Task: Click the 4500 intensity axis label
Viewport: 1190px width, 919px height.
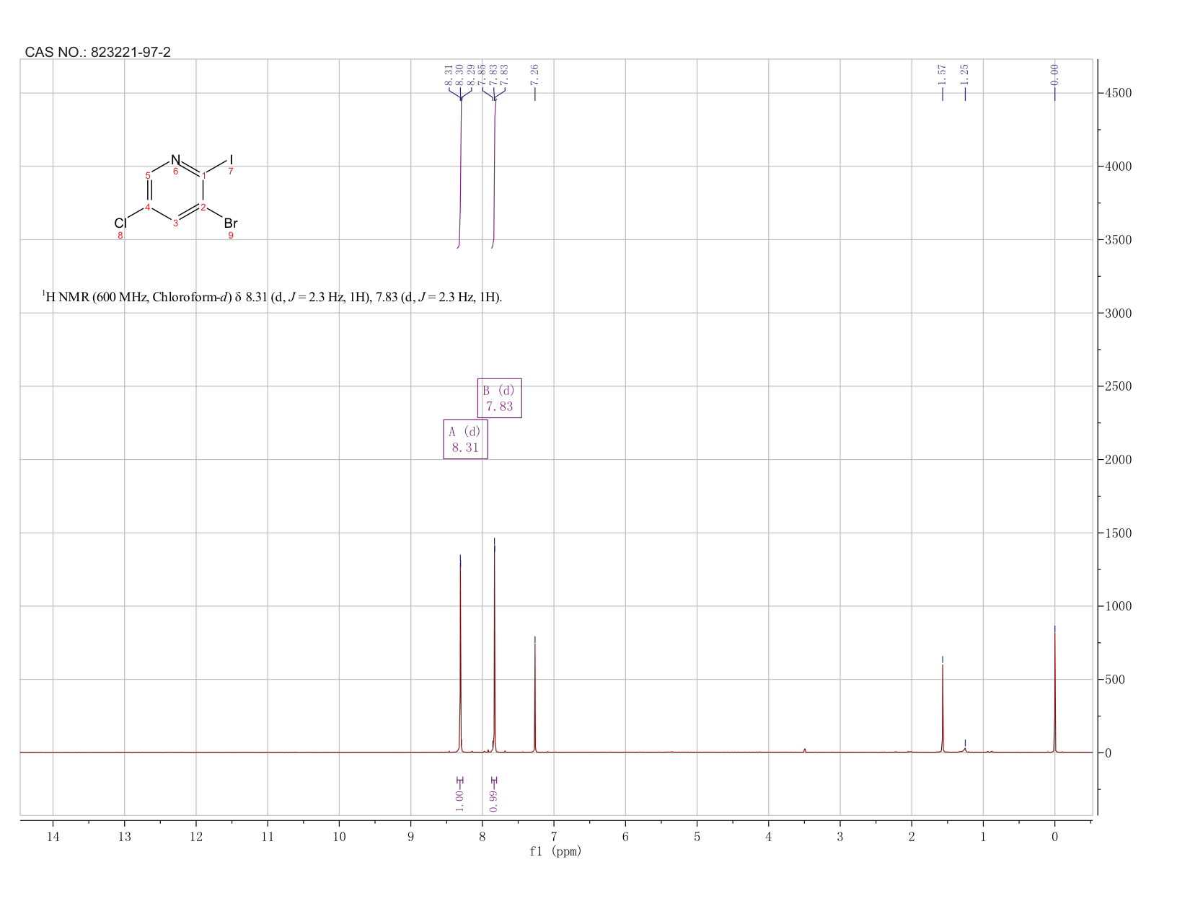Action: tap(1117, 93)
